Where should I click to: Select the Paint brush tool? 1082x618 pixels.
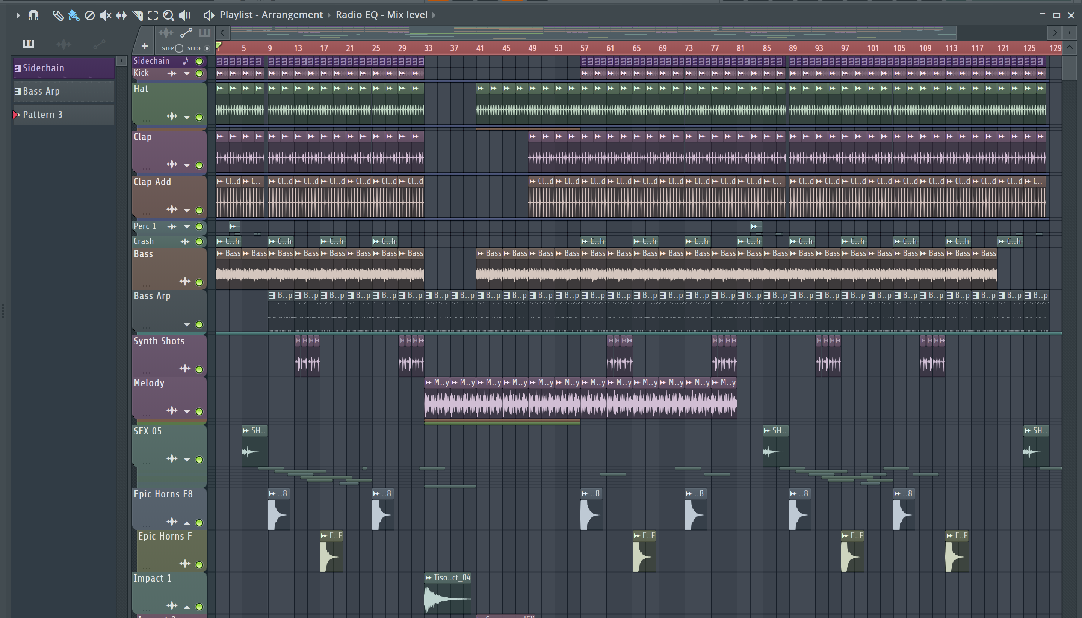74,15
